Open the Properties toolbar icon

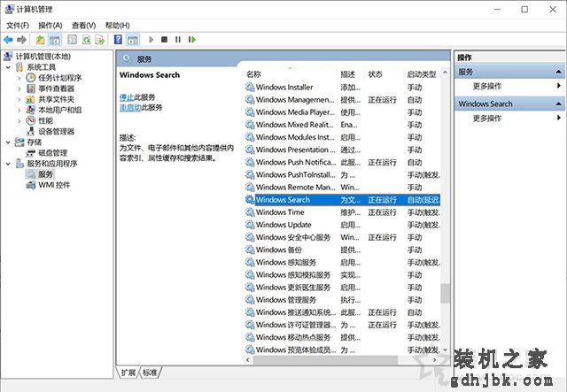coord(72,40)
